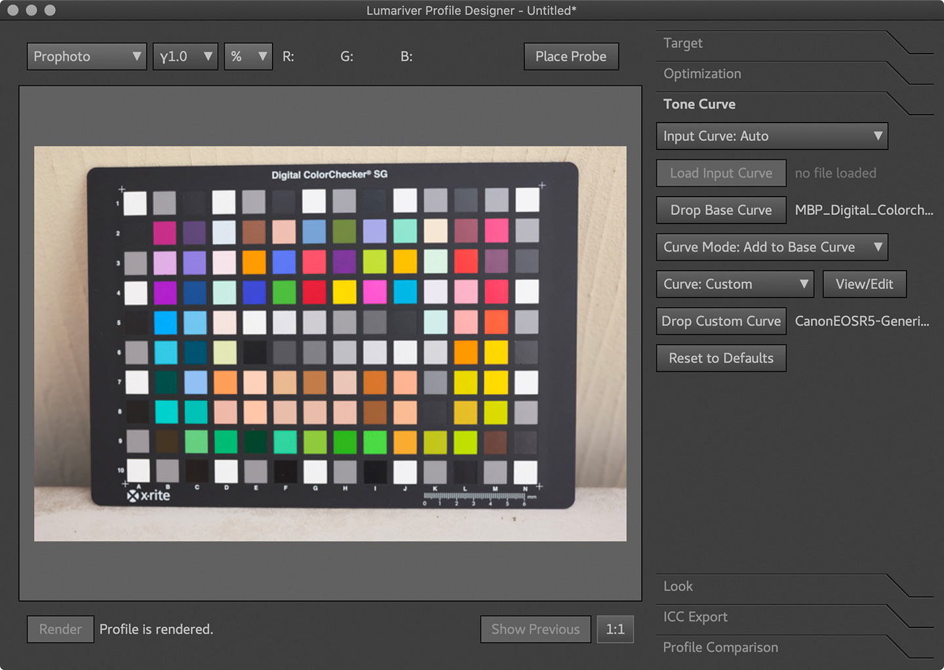
Task: Select the Tone Curve tab
Action: 699,104
